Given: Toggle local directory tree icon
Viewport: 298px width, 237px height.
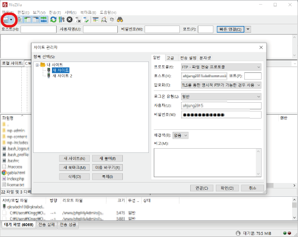Looking at the screenshot, I should click(x=27, y=20).
